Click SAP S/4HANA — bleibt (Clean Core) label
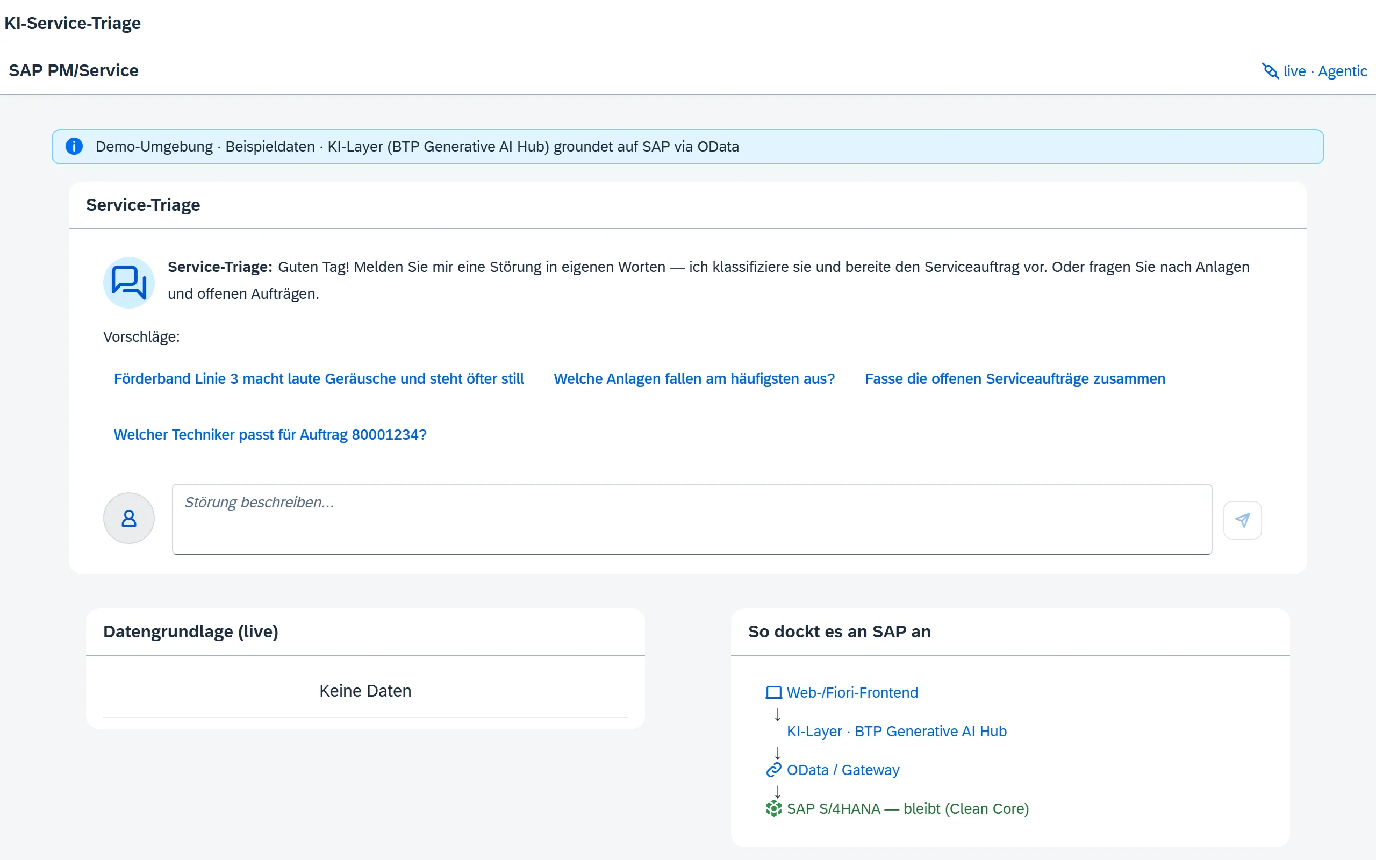 click(x=907, y=808)
